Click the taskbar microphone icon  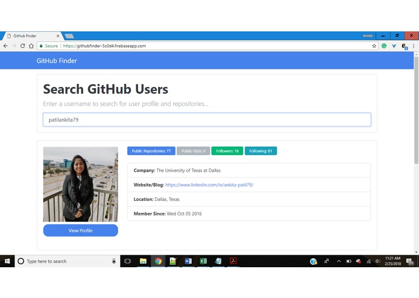pyautogui.click(x=114, y=261)
